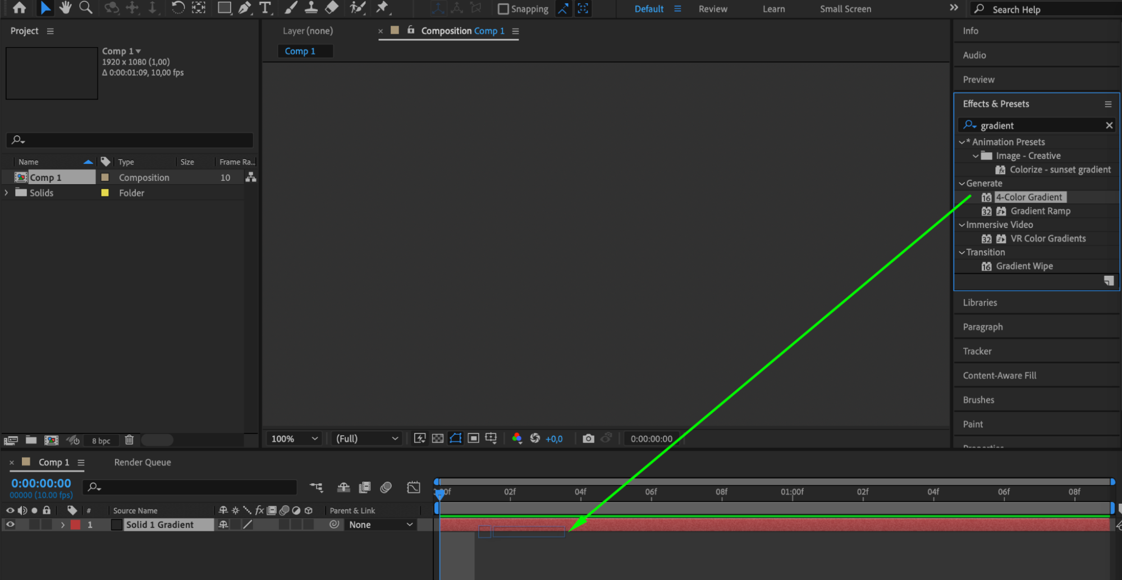Clear the gradient search field
Screen dimensions: 1122x580
point(1109,125)
